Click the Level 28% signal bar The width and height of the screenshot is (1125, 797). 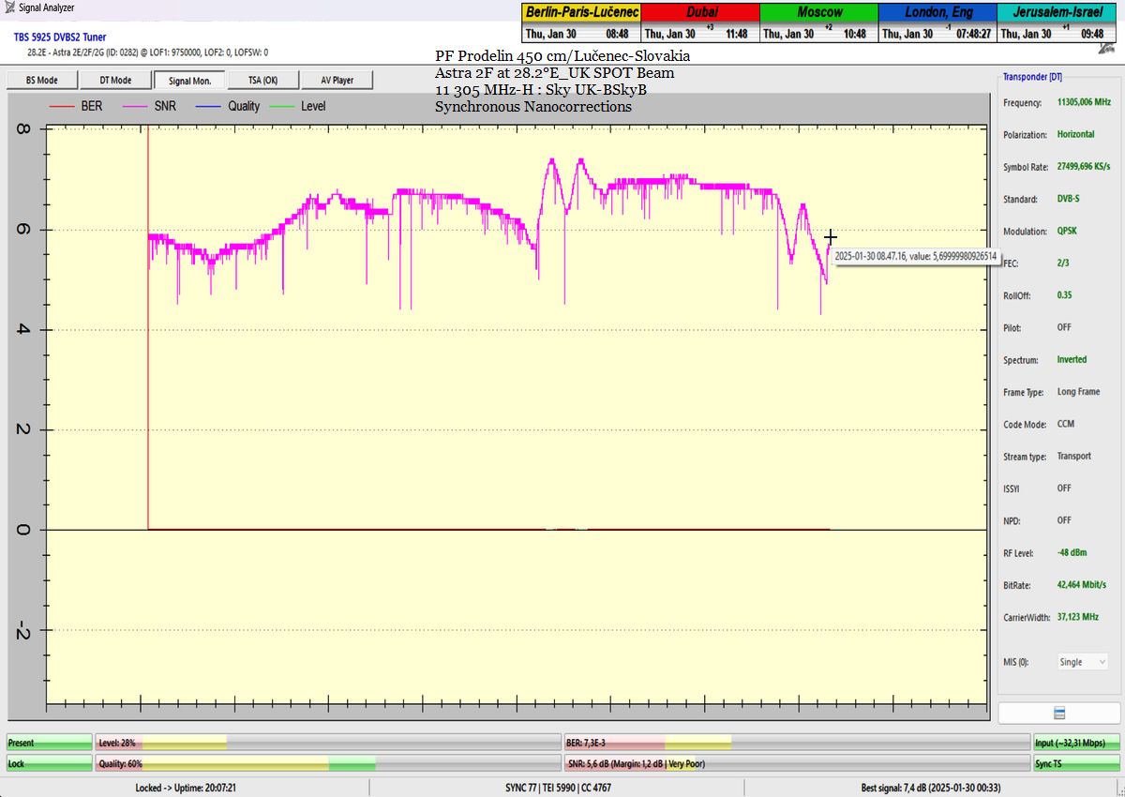tap(328, 743)
